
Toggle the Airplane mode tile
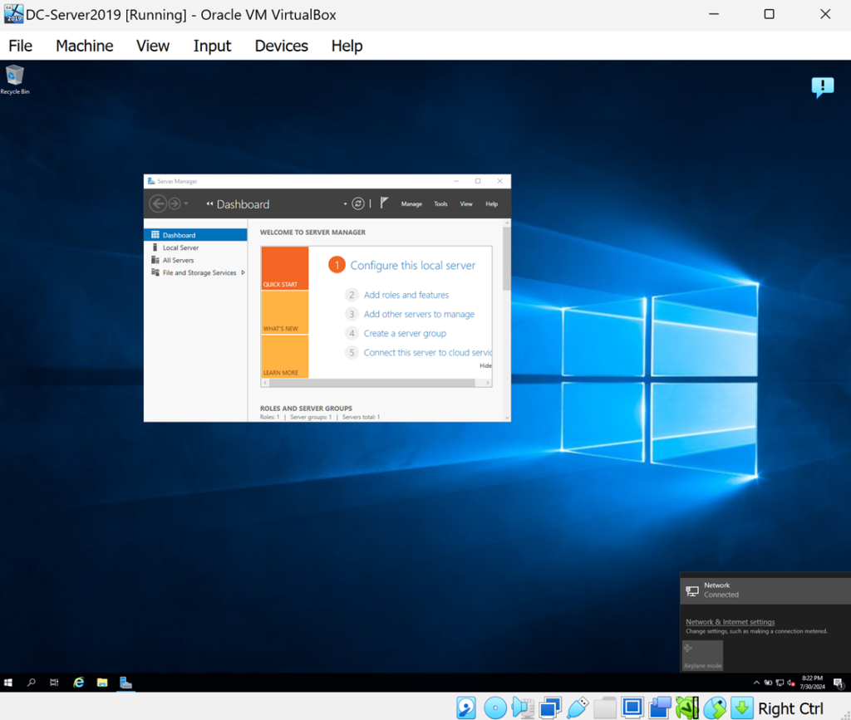[x=702, y=655]
